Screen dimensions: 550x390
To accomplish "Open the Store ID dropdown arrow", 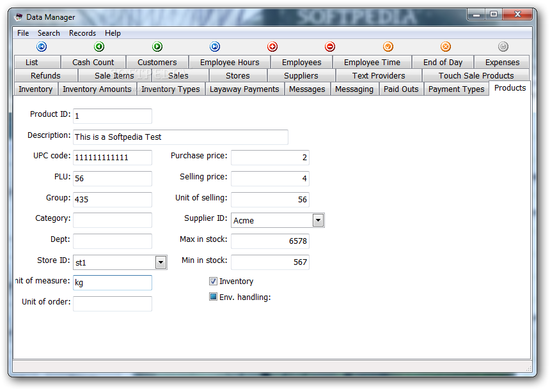I will [161, 262].
